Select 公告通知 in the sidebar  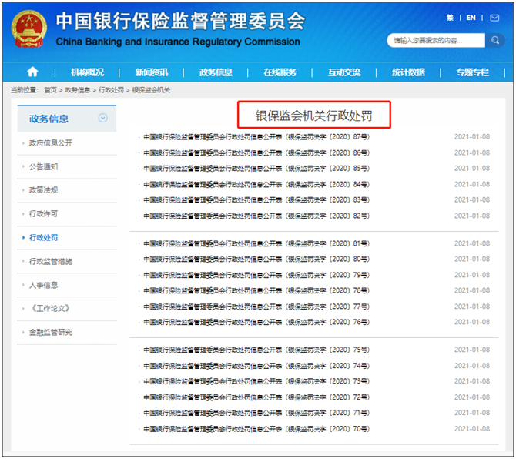pos(43,167)
